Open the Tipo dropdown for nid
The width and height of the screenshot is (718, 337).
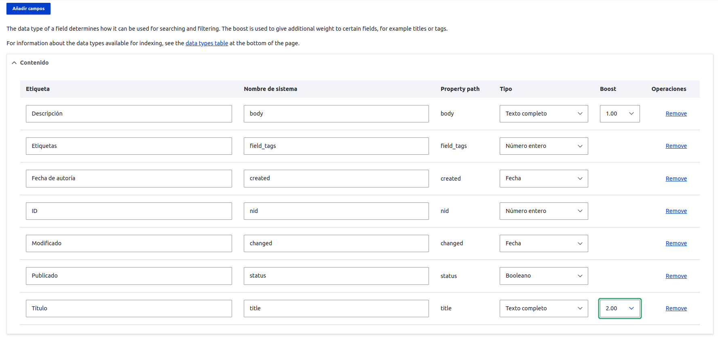click(x=544, y=211)
